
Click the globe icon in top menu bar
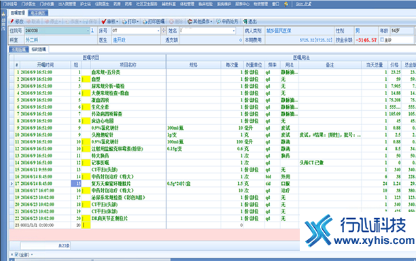286,4
